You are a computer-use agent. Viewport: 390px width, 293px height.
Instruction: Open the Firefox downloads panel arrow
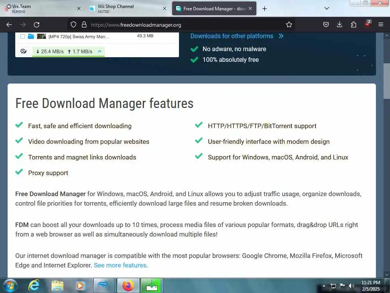point(339,24)
